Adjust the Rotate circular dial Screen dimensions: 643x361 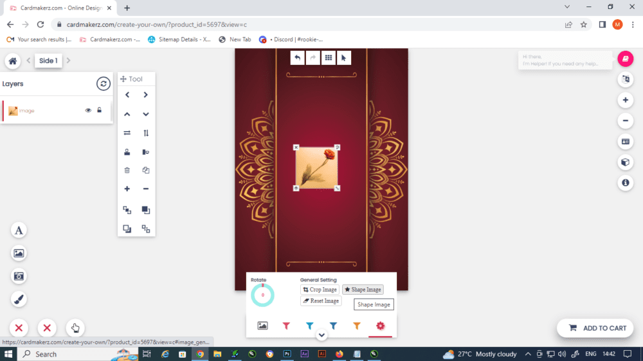(x=262, y=295)
